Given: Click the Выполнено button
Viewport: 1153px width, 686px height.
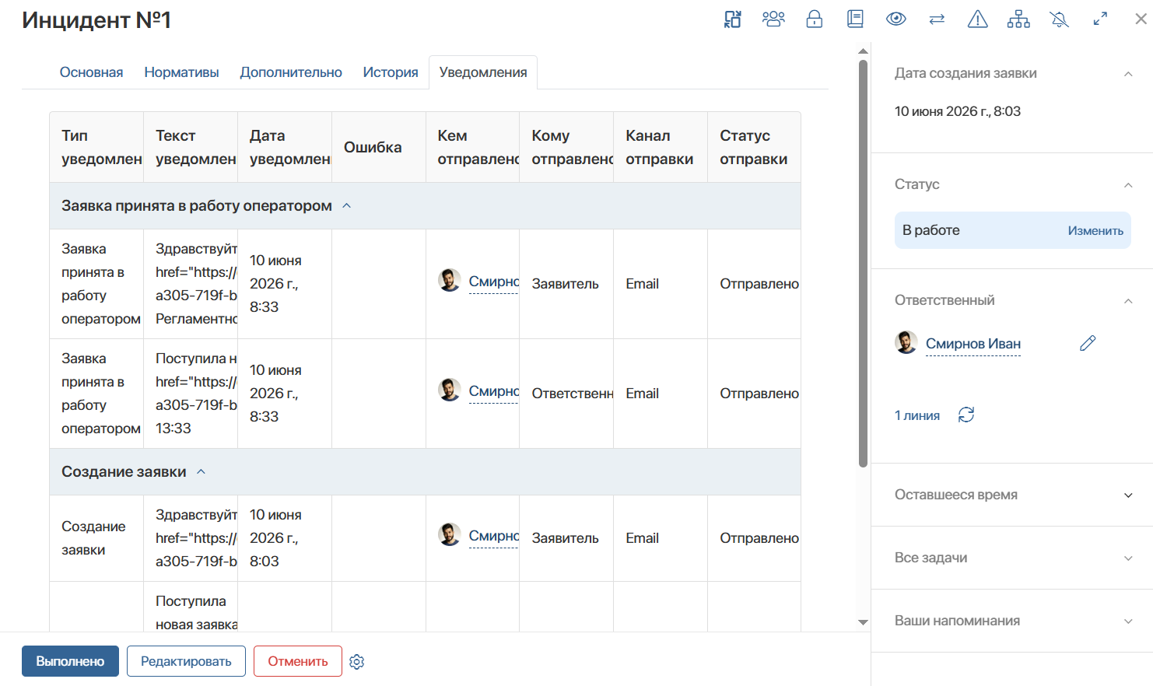Looking at the screenshot, I should [70, 661].
